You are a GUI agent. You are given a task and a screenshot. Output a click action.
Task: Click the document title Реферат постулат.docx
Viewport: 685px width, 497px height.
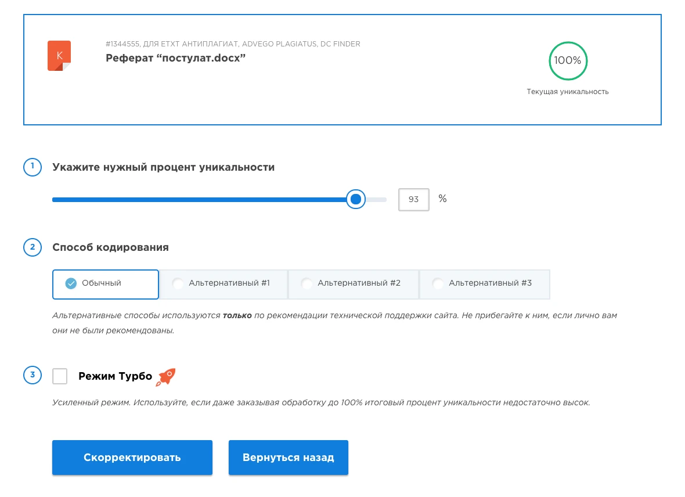pyautogui.click(x=175, y=58)
